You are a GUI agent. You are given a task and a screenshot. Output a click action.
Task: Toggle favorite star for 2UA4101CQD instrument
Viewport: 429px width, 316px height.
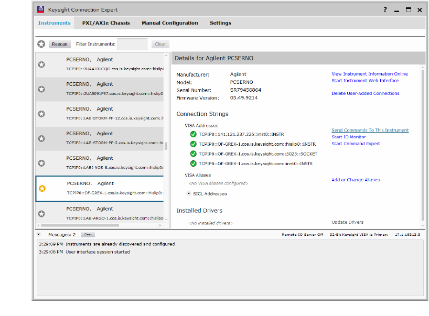point(41,64)
